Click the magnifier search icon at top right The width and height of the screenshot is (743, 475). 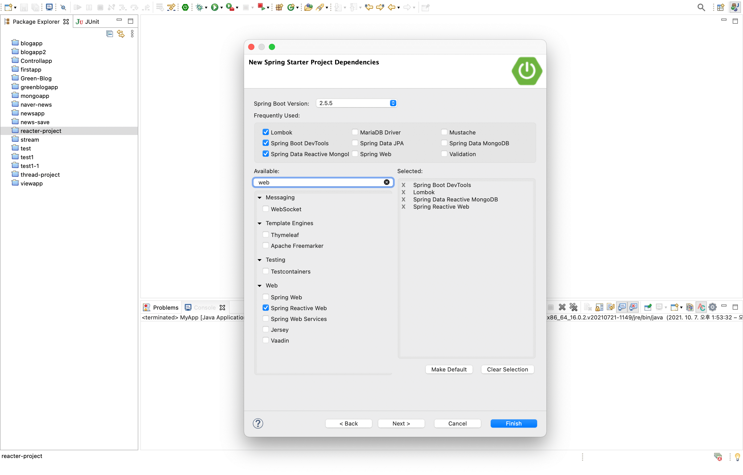(x=701, y=7)
